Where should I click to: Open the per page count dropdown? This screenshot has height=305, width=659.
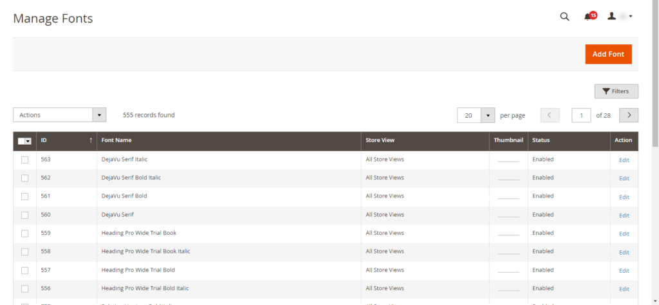click(x=488, y=115)
